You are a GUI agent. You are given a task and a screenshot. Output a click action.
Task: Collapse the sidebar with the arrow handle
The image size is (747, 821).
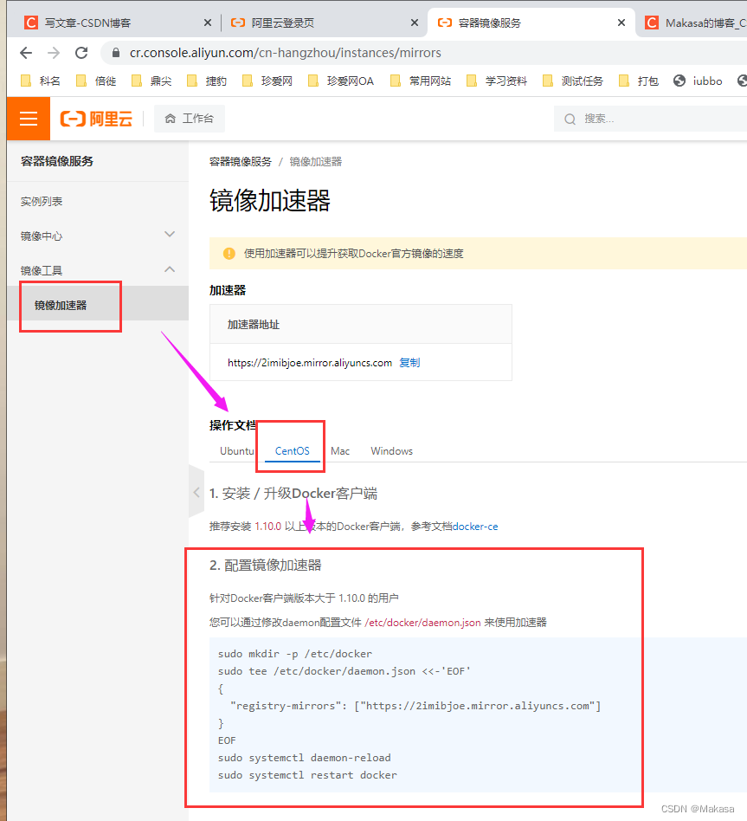196,492
